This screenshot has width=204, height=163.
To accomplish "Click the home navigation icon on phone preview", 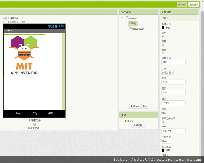I will point(34,114).
